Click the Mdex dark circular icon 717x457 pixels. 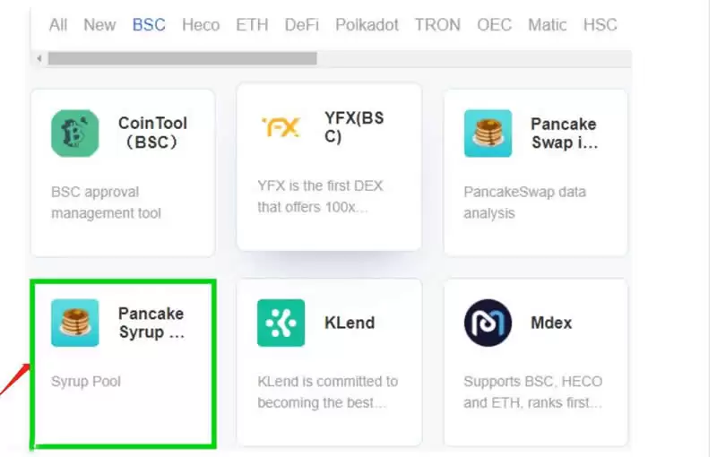click(488, 323)
